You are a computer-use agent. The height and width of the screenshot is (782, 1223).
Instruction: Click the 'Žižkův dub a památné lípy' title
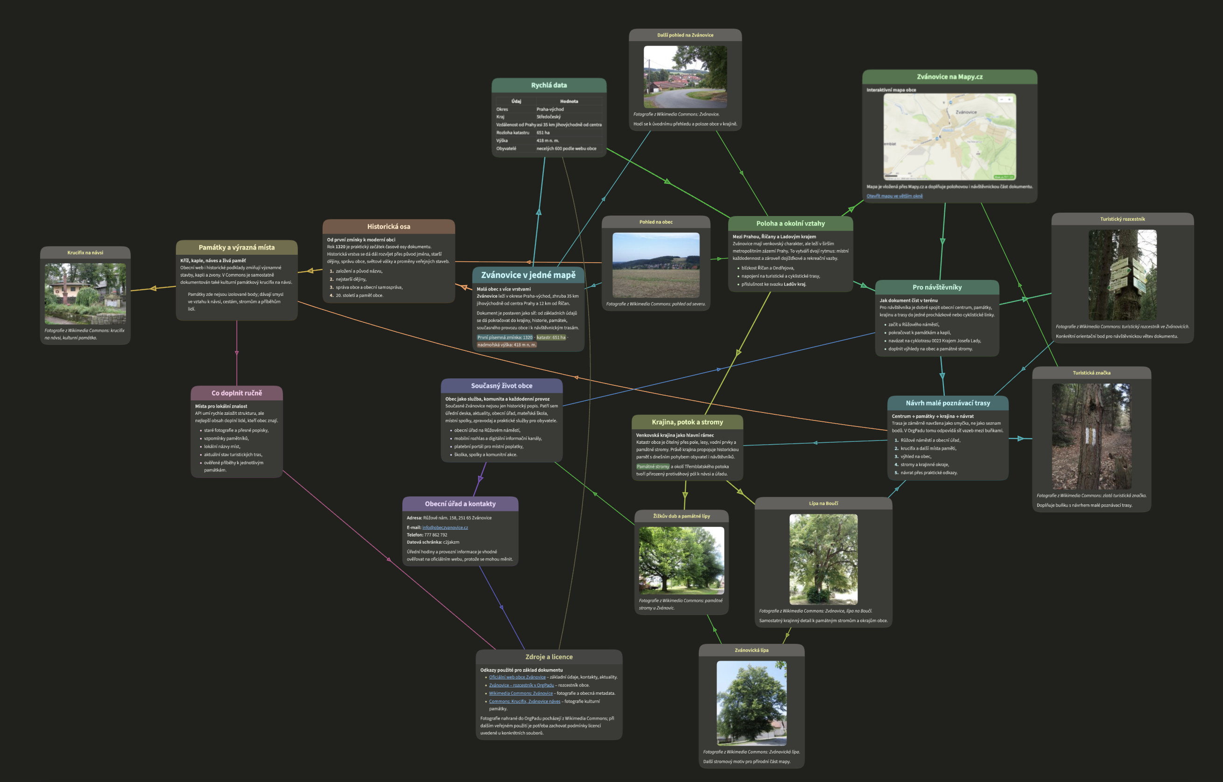click(x=682, y=517)
